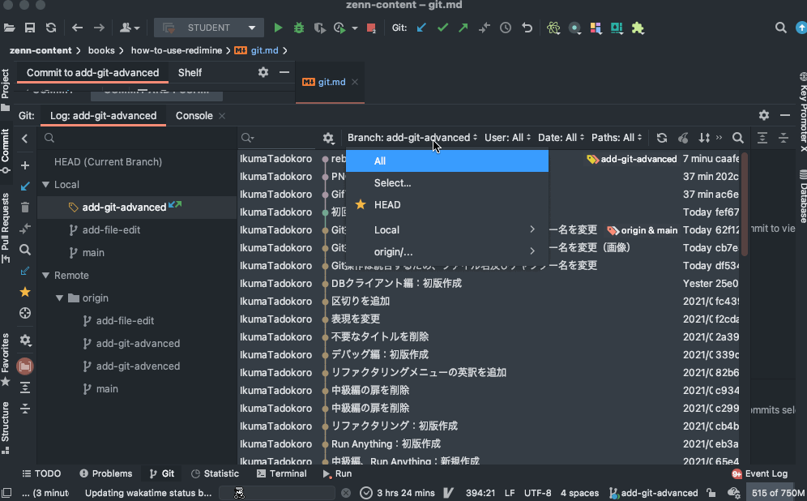Open the STUDENT run configuration dropdown
Image resolution: width=807 pixels, height=501 pixels.
[208, 27]
